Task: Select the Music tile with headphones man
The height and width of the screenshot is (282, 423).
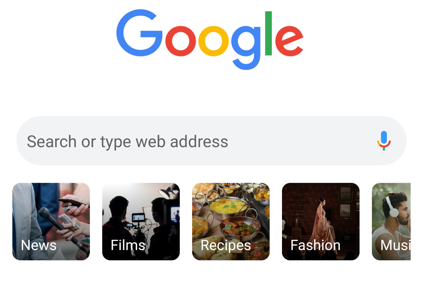Action: pyautogui.click(x=391, y=222)
